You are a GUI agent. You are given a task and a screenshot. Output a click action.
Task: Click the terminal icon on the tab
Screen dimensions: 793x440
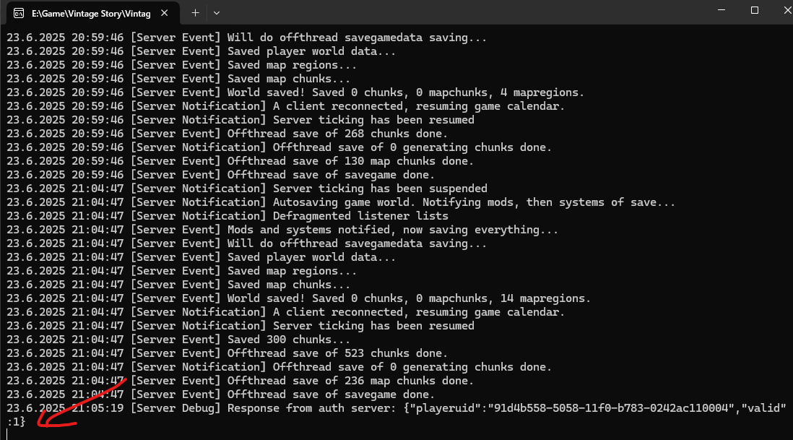coord(19,12)
